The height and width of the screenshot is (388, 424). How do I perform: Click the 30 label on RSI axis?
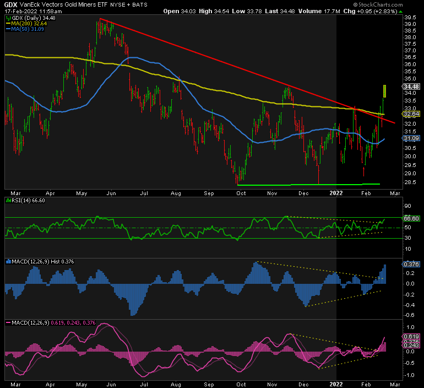point(408,238)
